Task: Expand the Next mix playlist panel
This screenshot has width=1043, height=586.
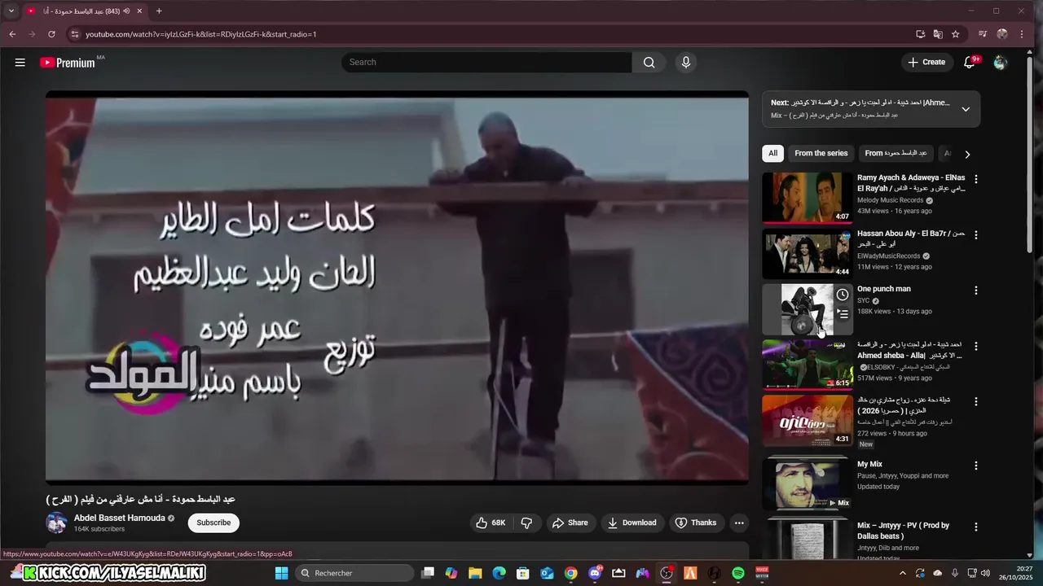Action: click(x=966, y=109)
